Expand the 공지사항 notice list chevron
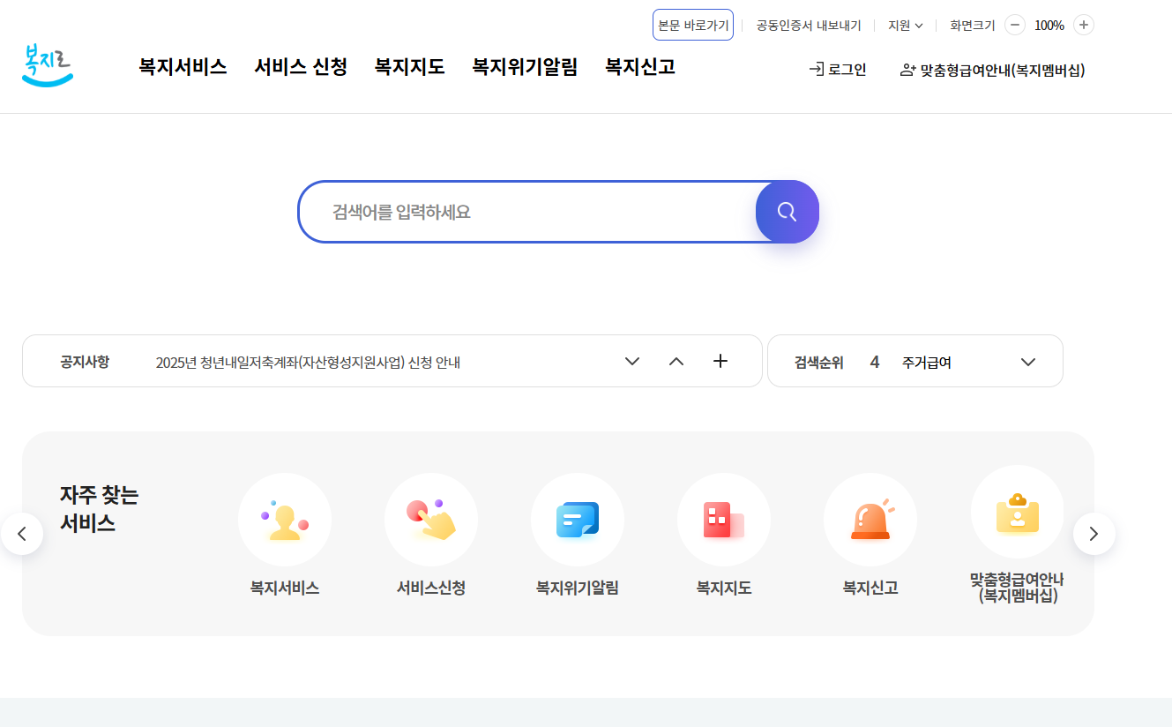 click(x=631, y=361)
